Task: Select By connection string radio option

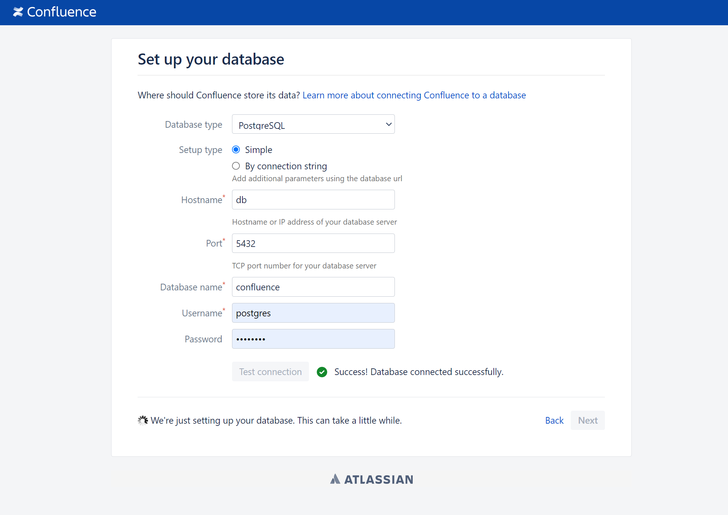Action: 236,166
